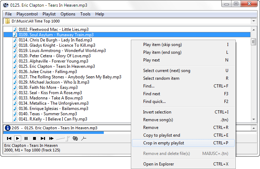260x169 pixels.
Task: Click the play button
Action: coord(17,138)
